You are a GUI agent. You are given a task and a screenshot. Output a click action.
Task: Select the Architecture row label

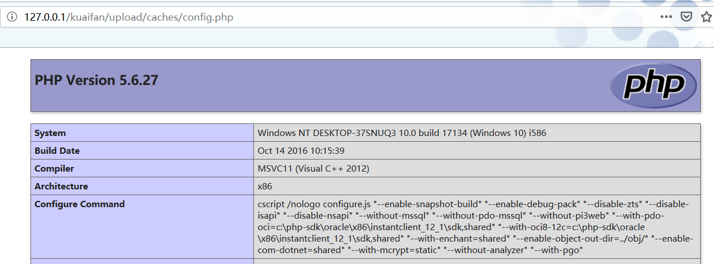point(142,187)
